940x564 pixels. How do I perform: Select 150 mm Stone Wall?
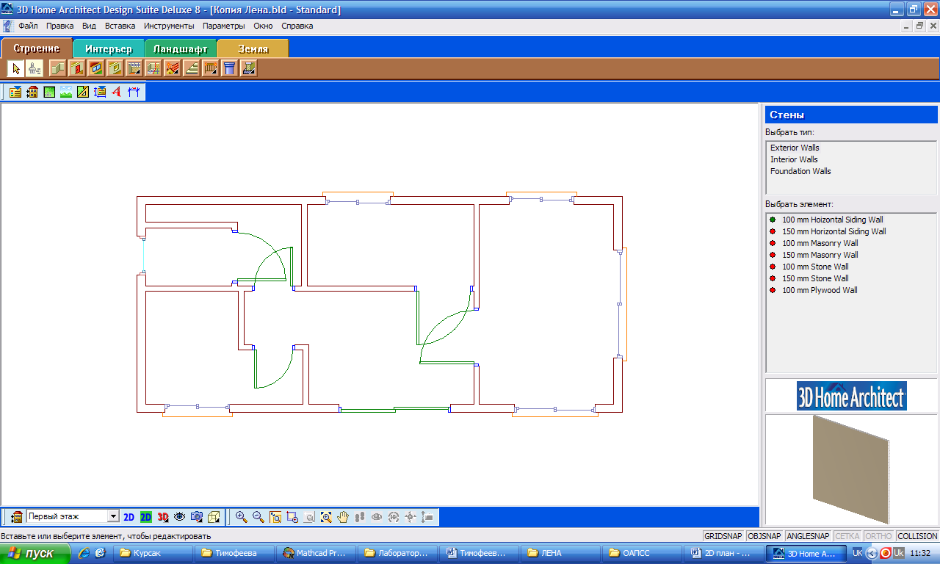[x=815, y=278]
